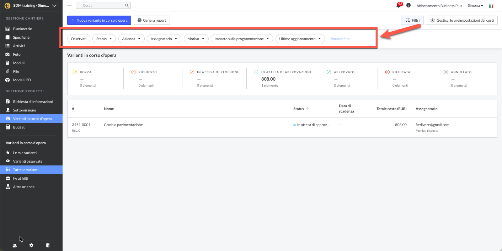Open settings gear in sidebar footer
Viewport: 502px width, 251px height.
[x=31, y=245]
